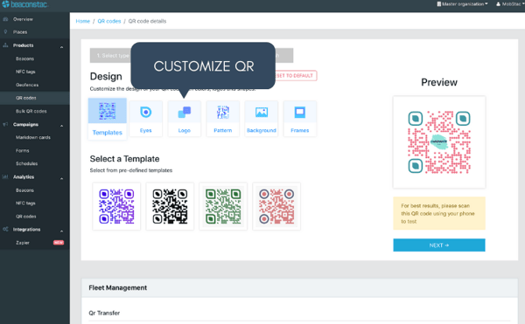Select the Templates design tab
Viewport: 525px width, 324px height.
pyautogui.click(x=108, y=119)
